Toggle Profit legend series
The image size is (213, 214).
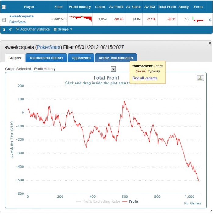tap(130, 201)
